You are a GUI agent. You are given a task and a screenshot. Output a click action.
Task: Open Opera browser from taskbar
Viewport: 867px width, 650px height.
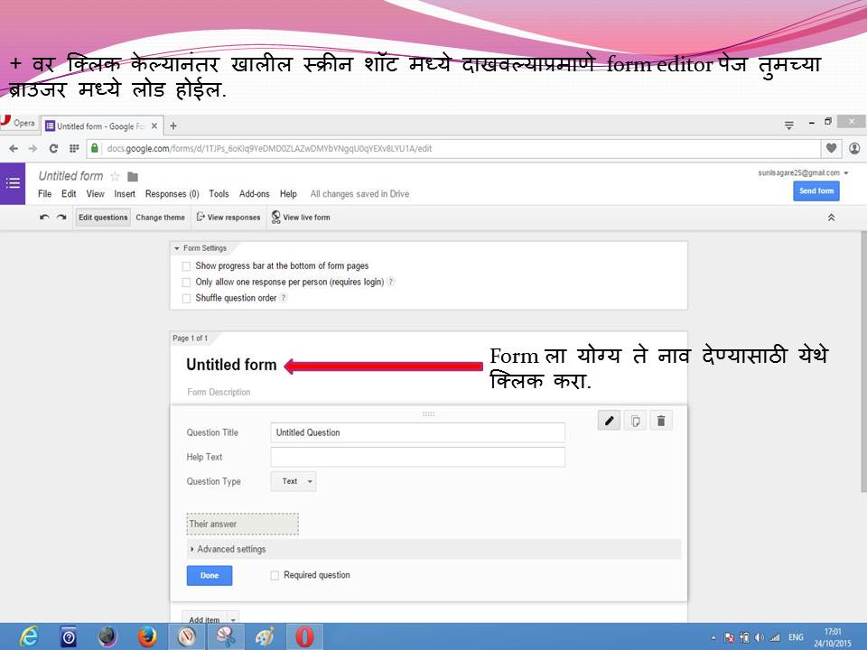[304, 636]
